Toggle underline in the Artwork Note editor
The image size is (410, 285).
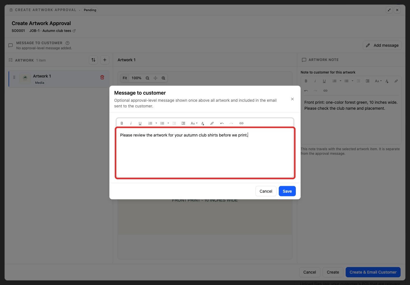tap(324, 81)
